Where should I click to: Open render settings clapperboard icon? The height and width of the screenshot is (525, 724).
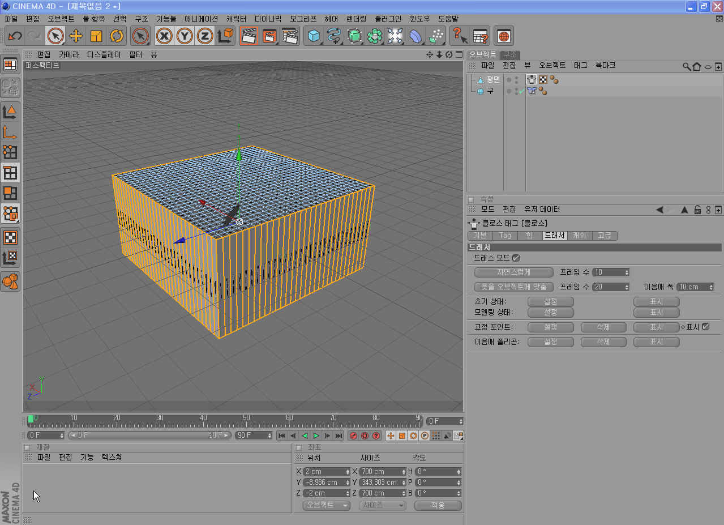coord(290,36)
